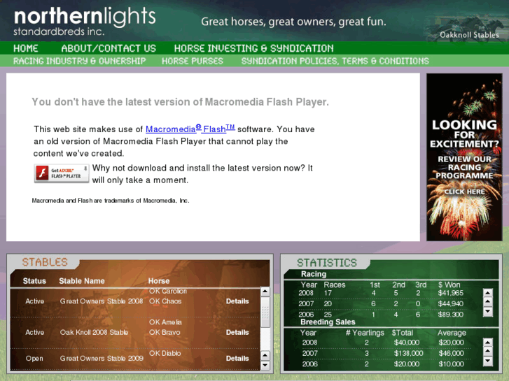Viewport: 509px width, 381px height.
Task: Click Racing statistics top up arrow
Action: 488,293
